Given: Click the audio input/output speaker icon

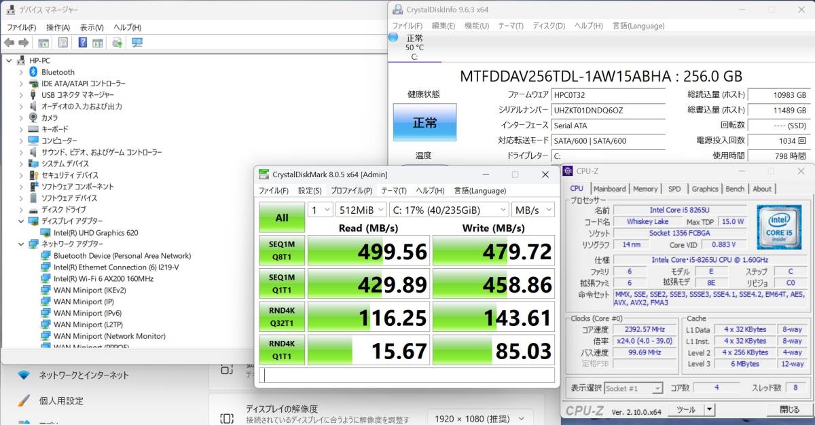Looking at the screenshot, I should [33, 107].
